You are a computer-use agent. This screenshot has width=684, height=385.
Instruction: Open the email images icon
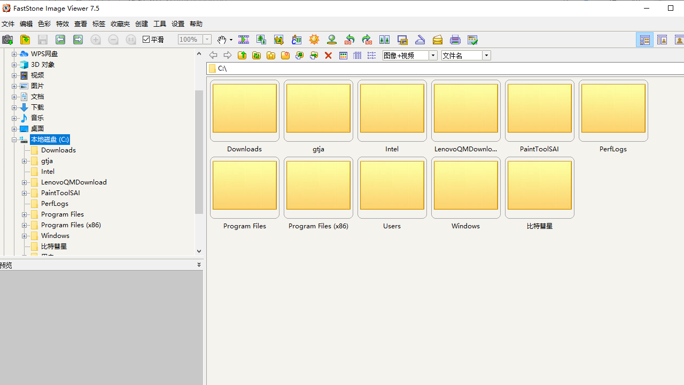click(x=437, y=40)
